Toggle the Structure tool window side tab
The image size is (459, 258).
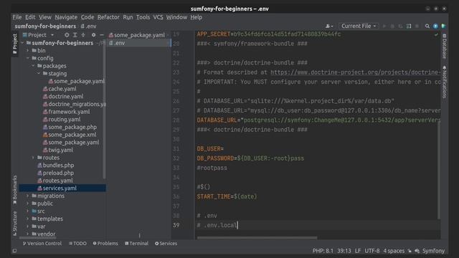point(14,223)
